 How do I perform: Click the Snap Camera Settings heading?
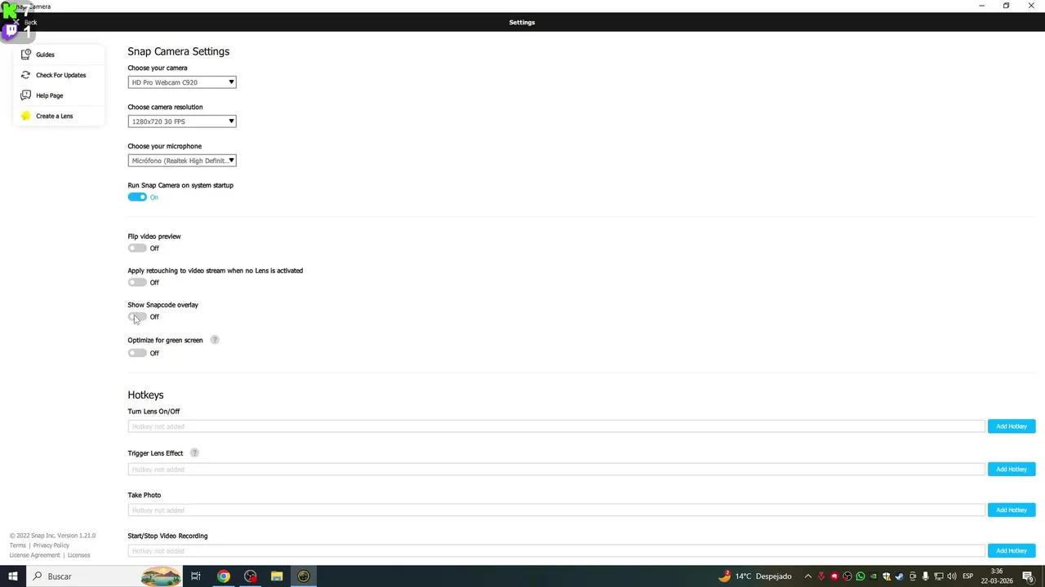[178, 51]
